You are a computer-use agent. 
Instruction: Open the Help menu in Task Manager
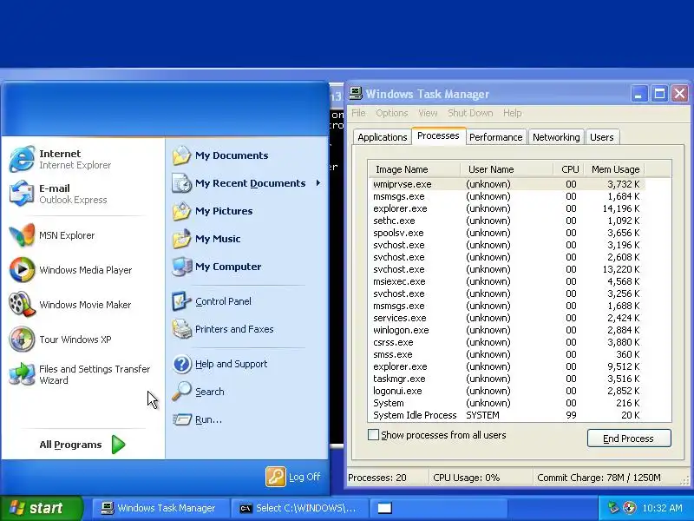point(512,113)
